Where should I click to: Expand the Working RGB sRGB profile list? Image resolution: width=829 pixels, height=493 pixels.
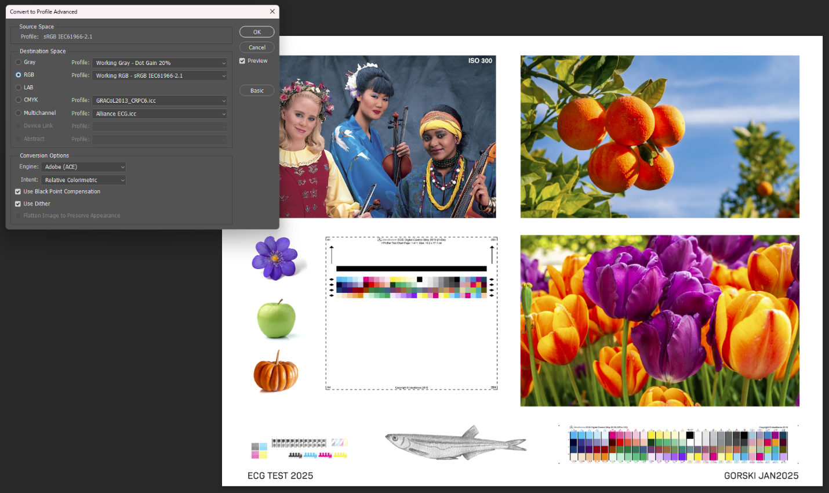click(159, 76)
